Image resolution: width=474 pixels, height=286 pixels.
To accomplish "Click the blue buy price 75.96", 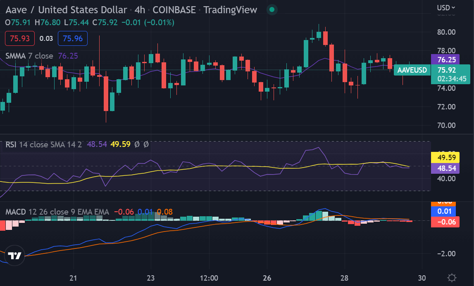I will [73, 38].
